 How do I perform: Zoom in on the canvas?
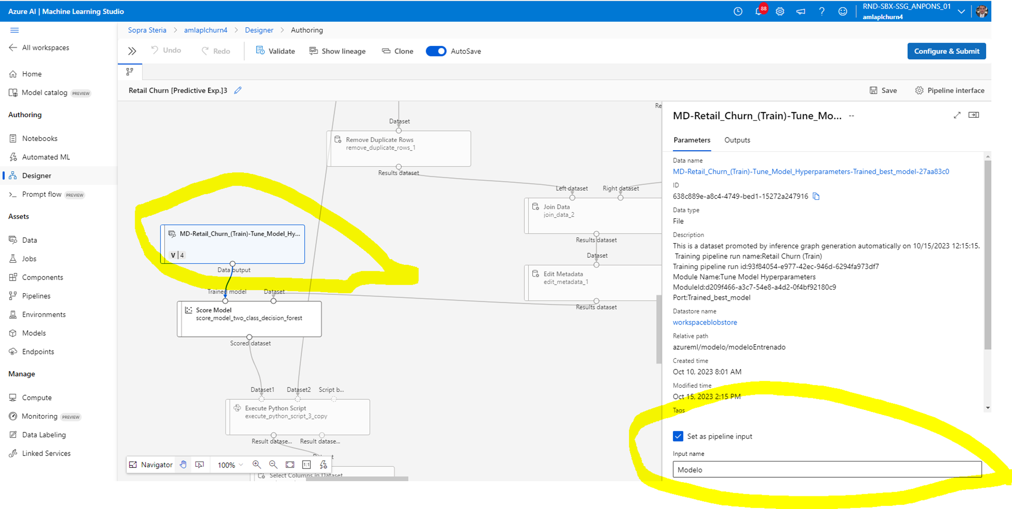[x=257, y=465]
